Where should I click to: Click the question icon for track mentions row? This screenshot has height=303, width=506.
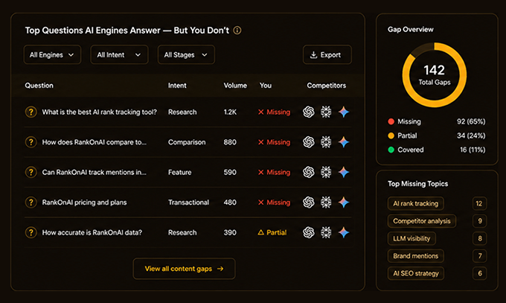tap(31, 172)
